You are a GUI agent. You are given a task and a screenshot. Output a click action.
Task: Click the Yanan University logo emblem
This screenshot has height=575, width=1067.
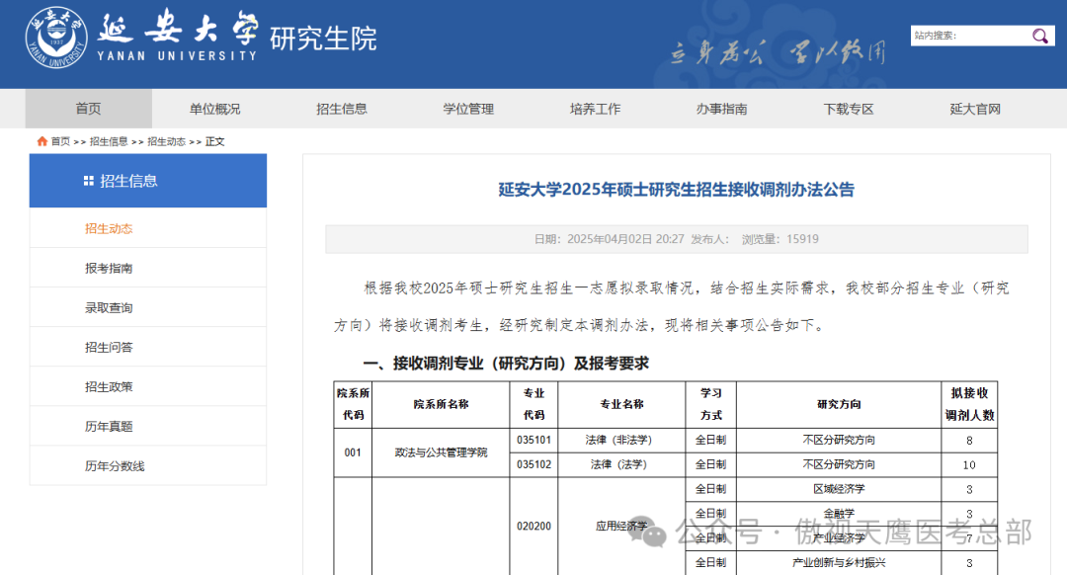click(x=56, y=39)
